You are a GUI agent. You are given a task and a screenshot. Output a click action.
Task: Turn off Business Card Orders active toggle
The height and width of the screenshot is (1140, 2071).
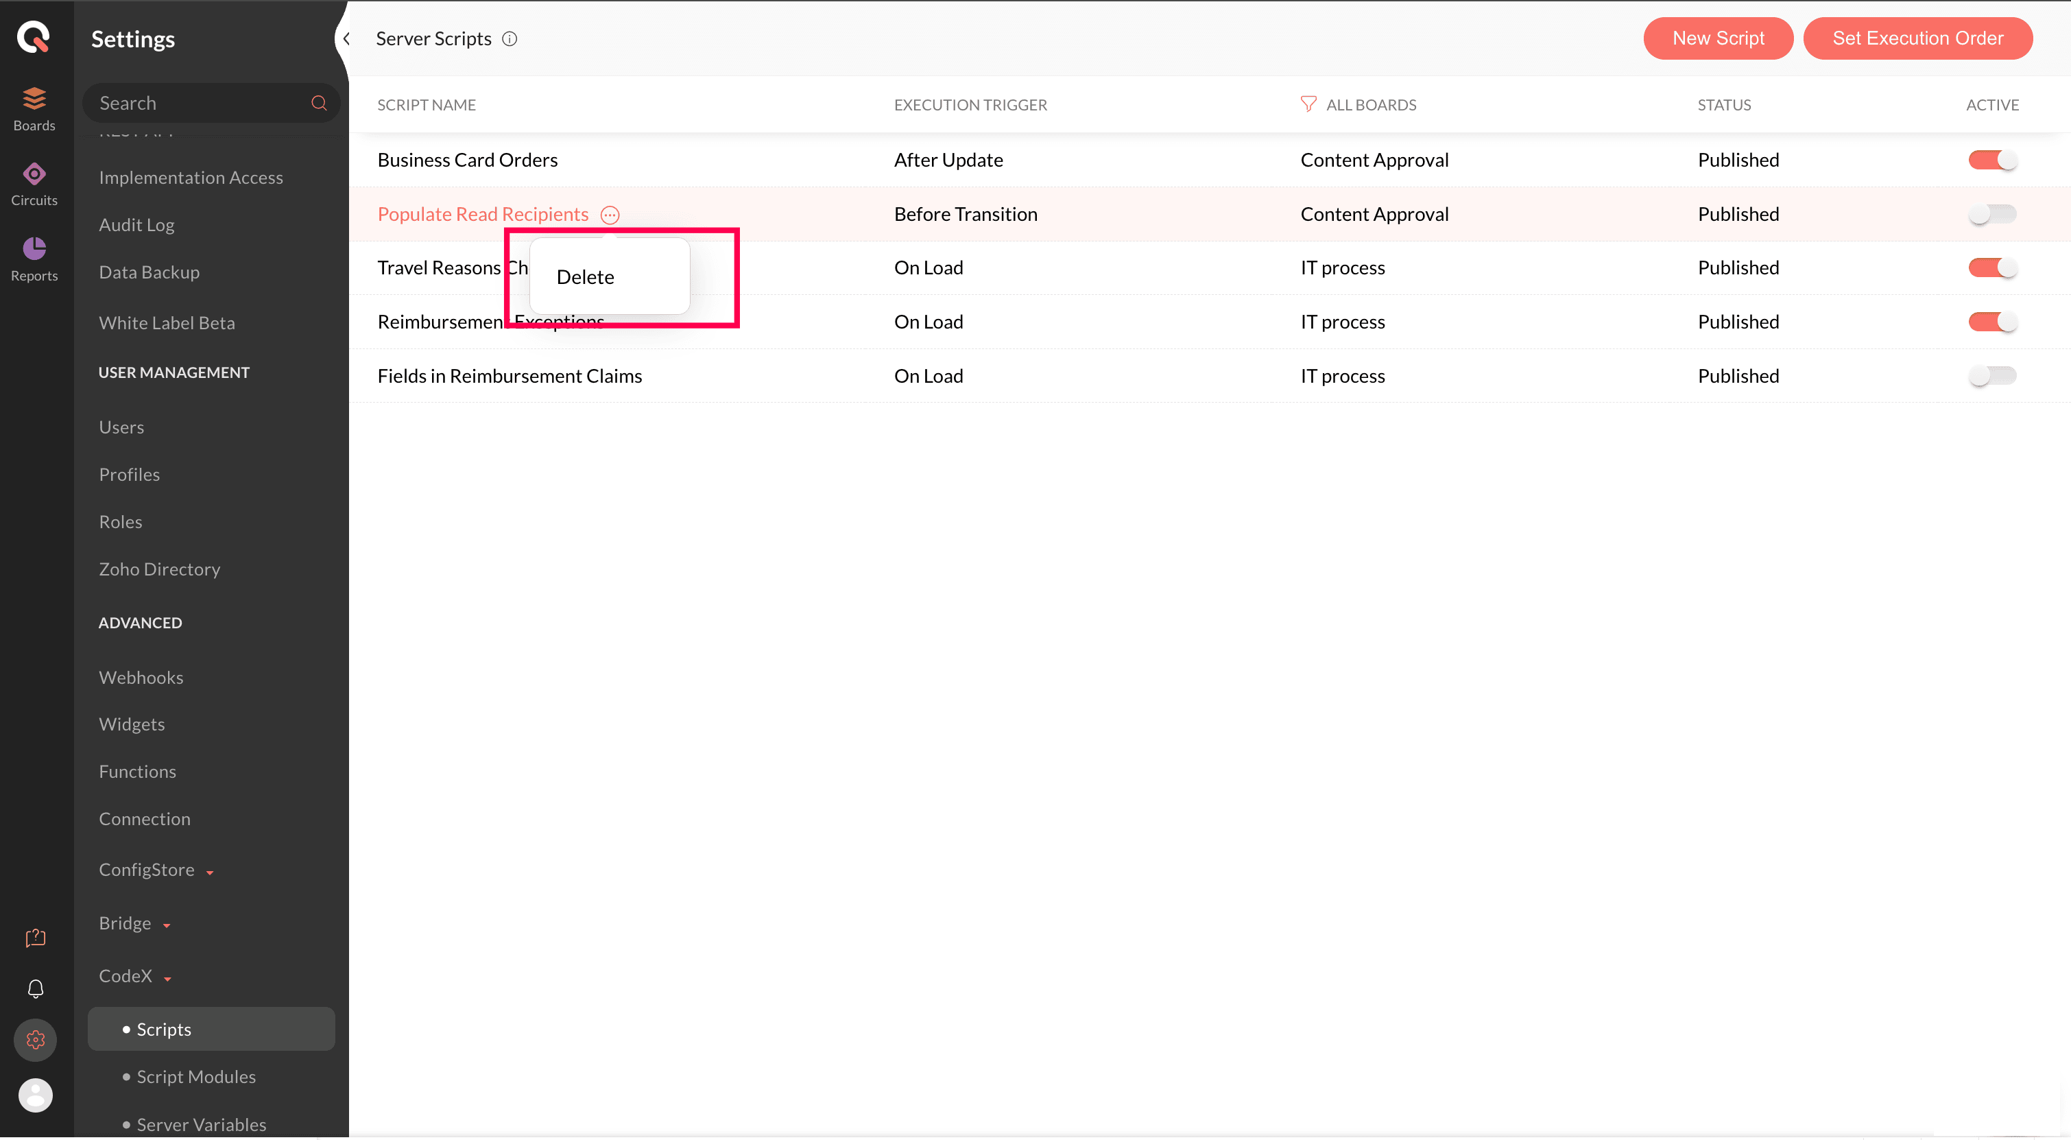(1992, 160)
